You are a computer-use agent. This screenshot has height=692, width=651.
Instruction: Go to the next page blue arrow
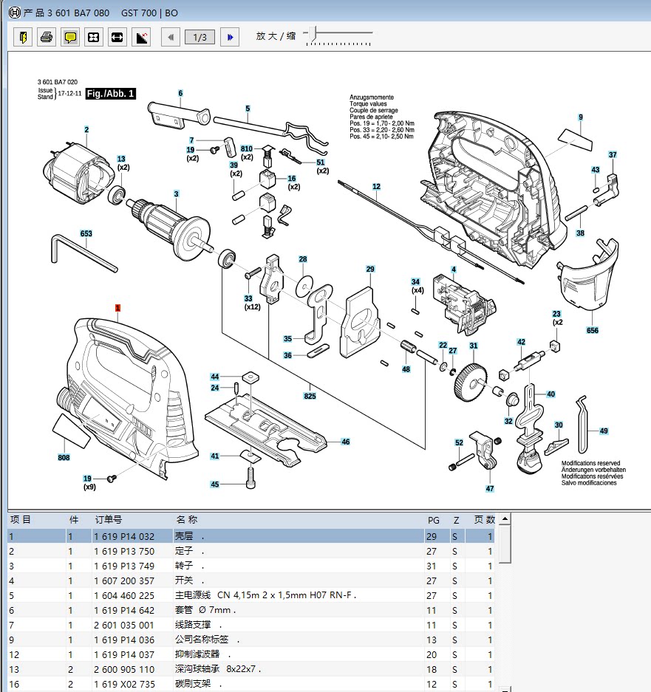pyautogui.click(x=230, y=37)
